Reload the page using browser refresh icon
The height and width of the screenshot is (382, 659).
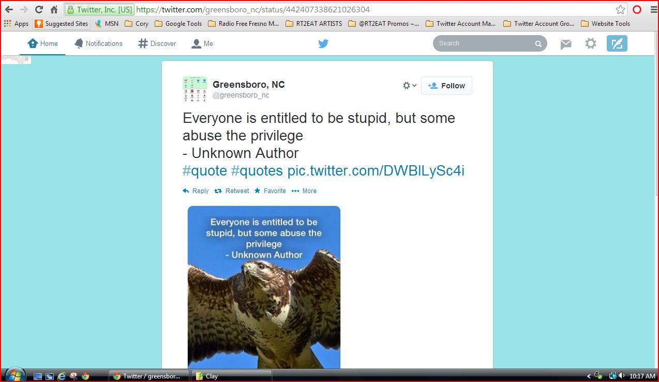coord(39,9)
